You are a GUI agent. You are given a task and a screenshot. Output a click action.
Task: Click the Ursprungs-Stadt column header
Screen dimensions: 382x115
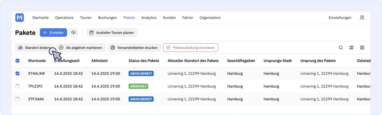click(278, 61)
